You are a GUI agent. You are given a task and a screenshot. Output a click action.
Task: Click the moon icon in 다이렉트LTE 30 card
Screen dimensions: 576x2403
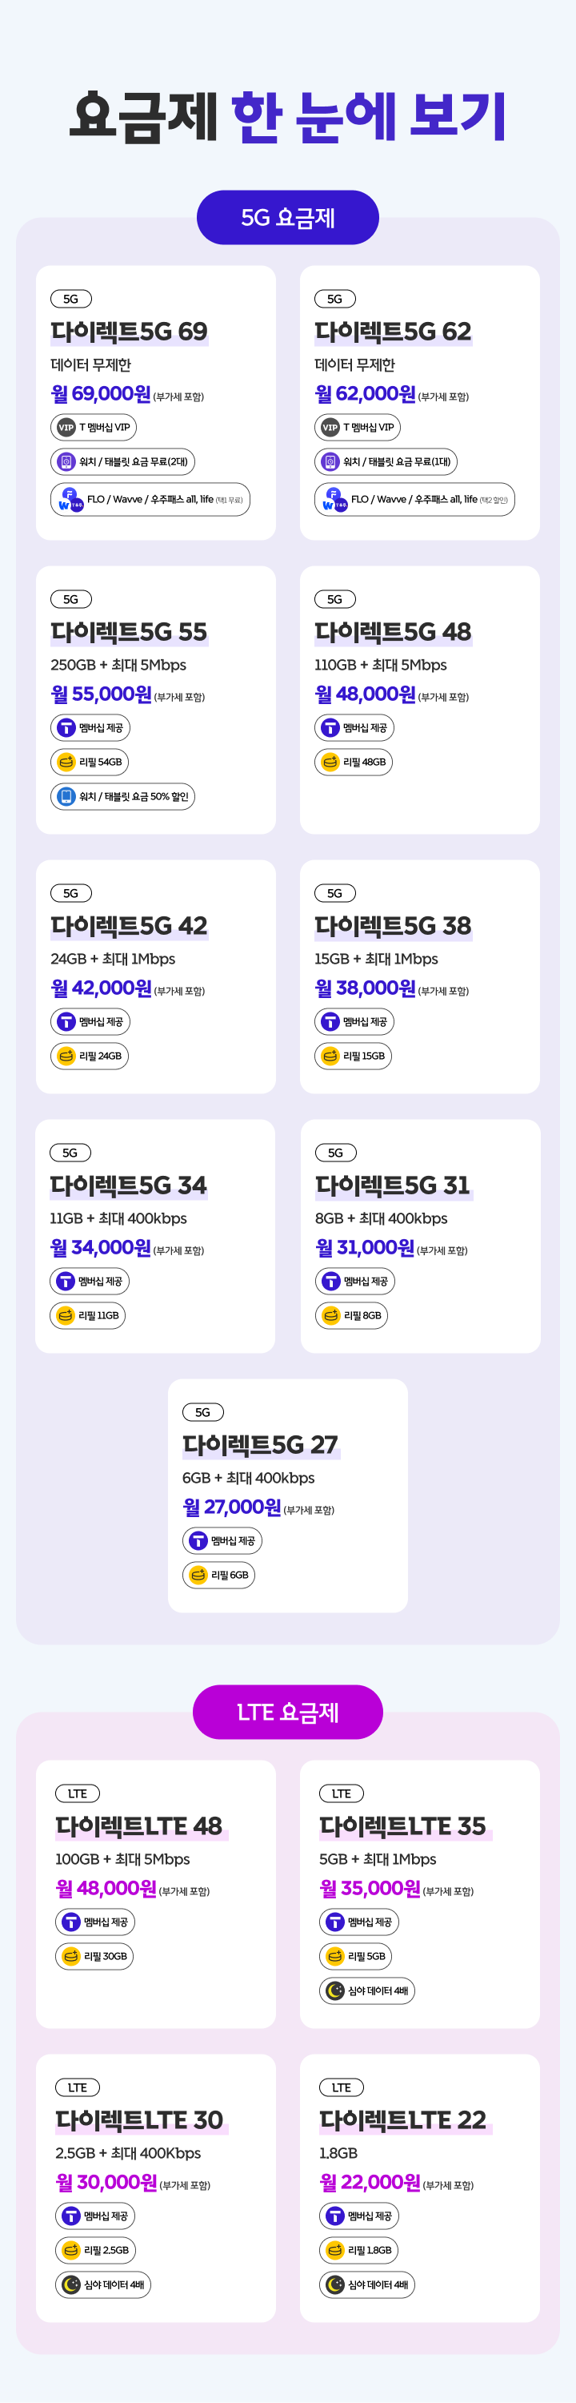tap(71, 2284)
